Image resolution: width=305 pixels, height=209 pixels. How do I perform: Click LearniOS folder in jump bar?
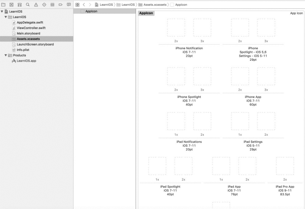125,5
